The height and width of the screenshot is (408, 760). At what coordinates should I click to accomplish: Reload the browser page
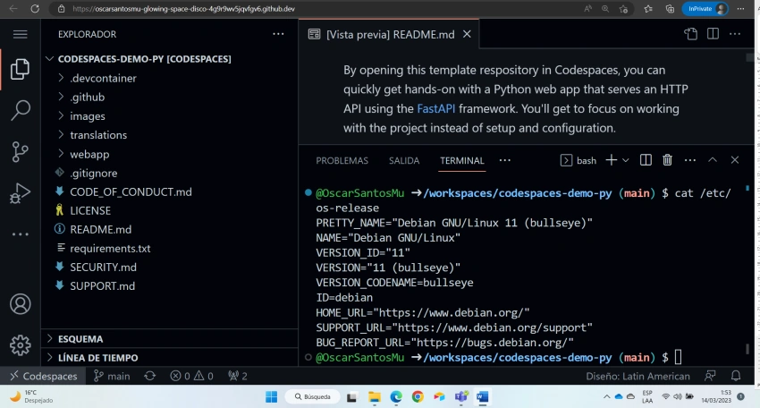35,9
